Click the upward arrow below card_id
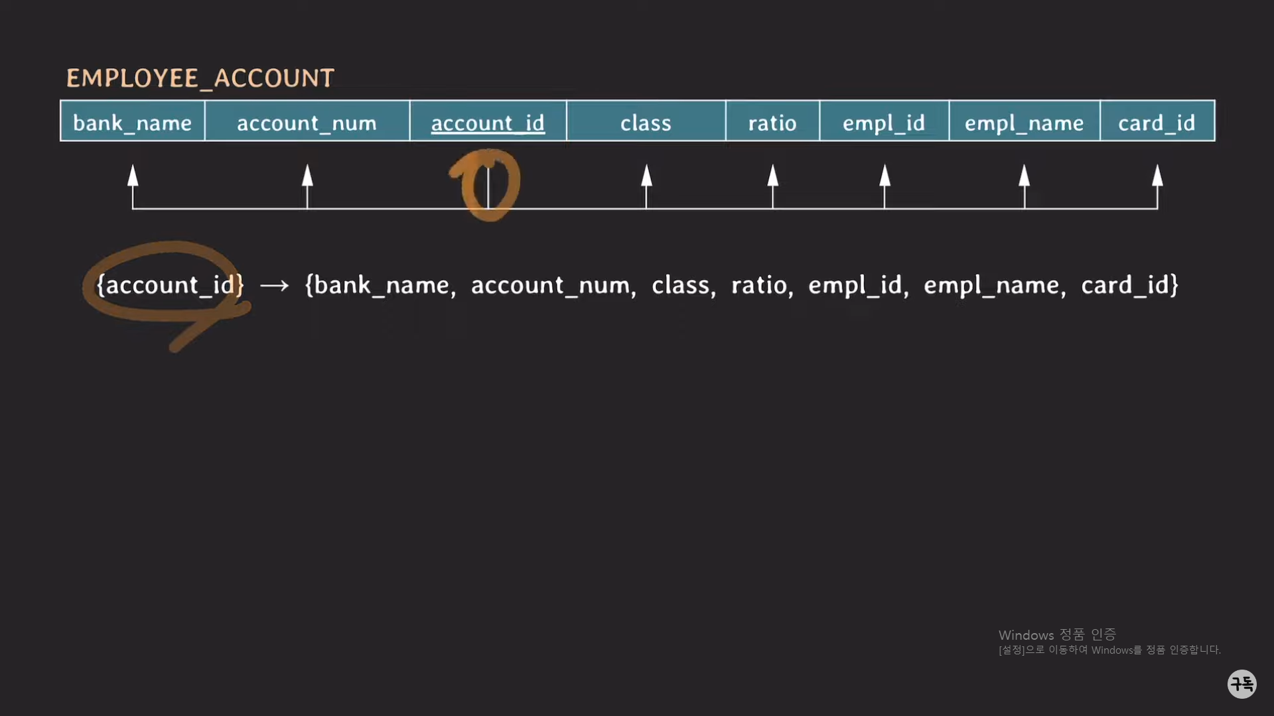Viewport: 1274px width, 716px height. tap(1157, 176)
